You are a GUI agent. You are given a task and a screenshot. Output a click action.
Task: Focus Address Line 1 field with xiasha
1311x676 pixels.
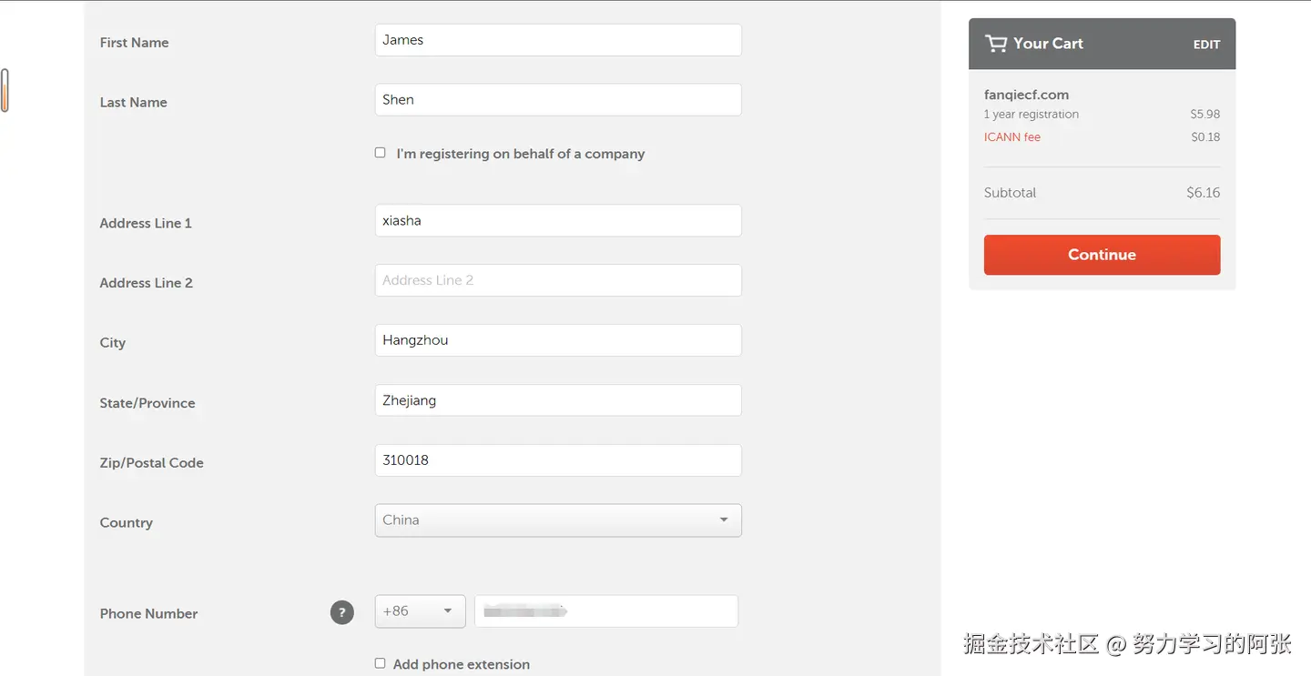558,220
